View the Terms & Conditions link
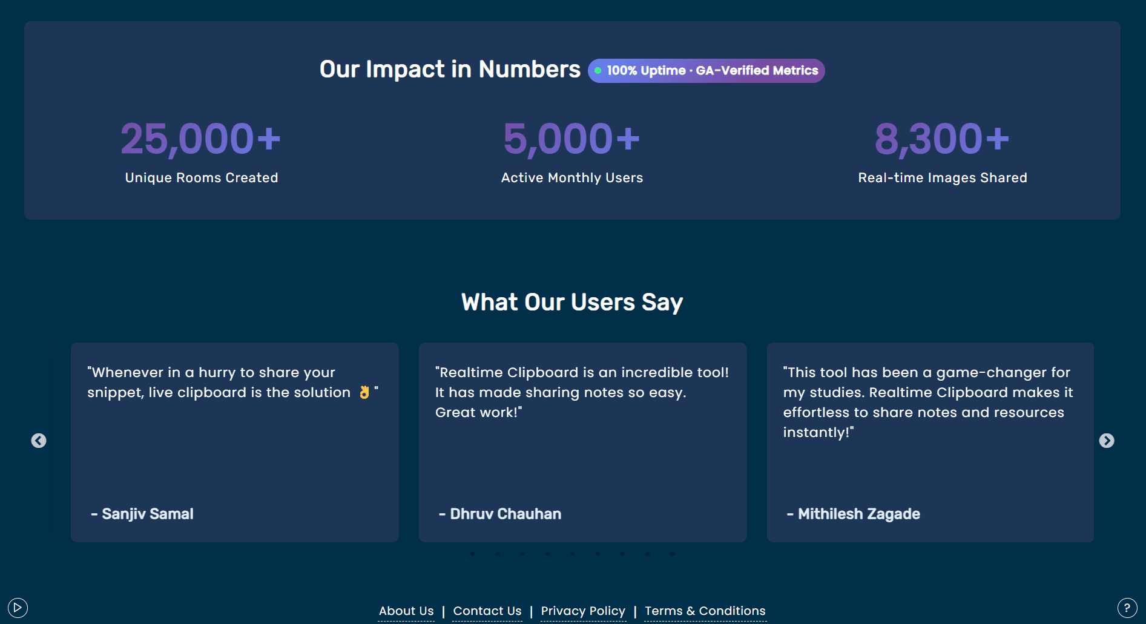 point(705,611)
